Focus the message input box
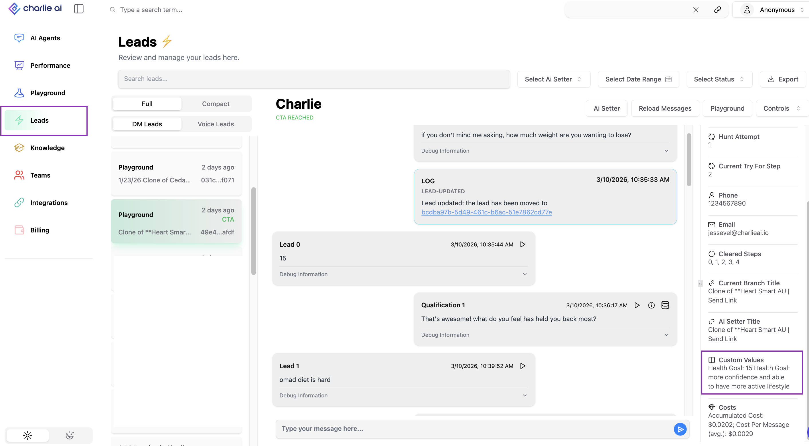The image size is (809, 446). tap(475, 429)
